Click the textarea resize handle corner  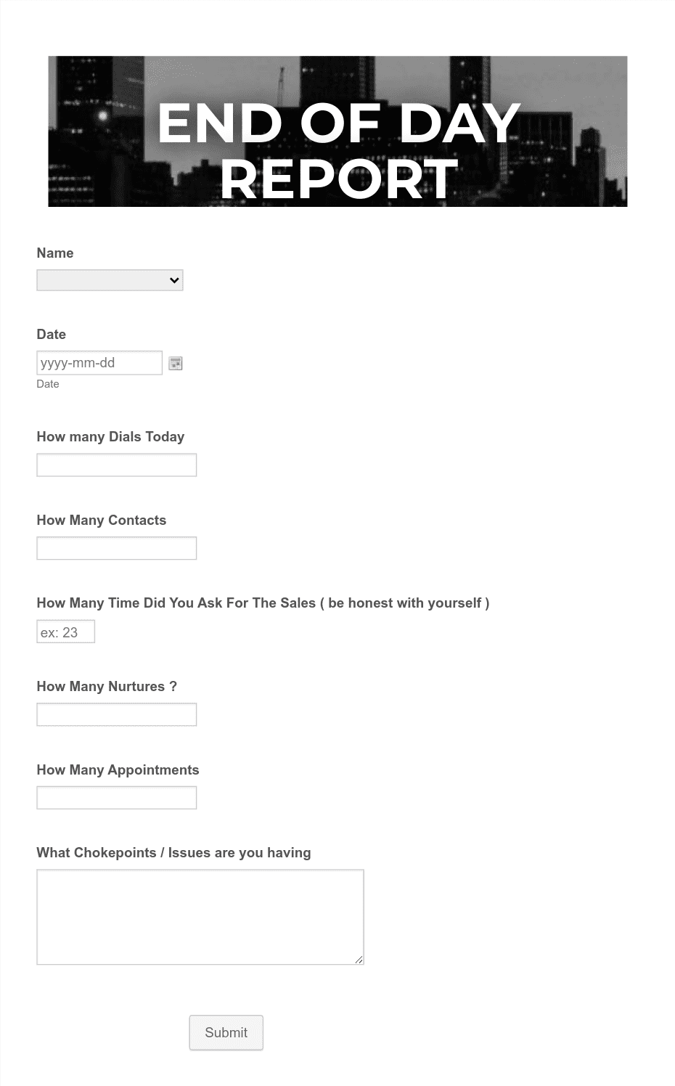click(359, 960)
